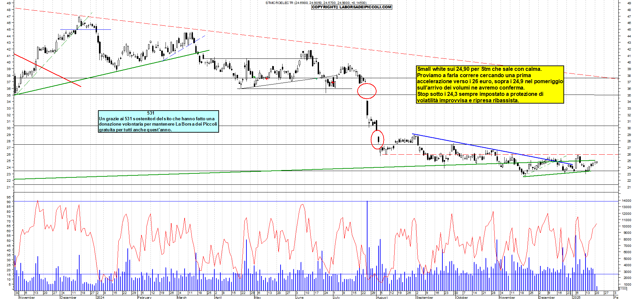Select the 'September' month label
The width and height of the screenshot is (632, 299).
tap(425, 297)
